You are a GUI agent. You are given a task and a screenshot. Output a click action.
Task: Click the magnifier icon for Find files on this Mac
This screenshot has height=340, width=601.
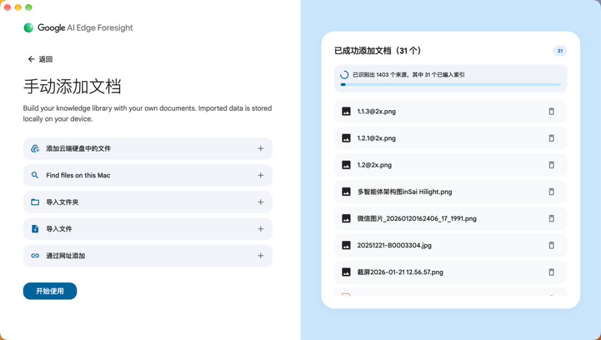click(x=35, y=175)
